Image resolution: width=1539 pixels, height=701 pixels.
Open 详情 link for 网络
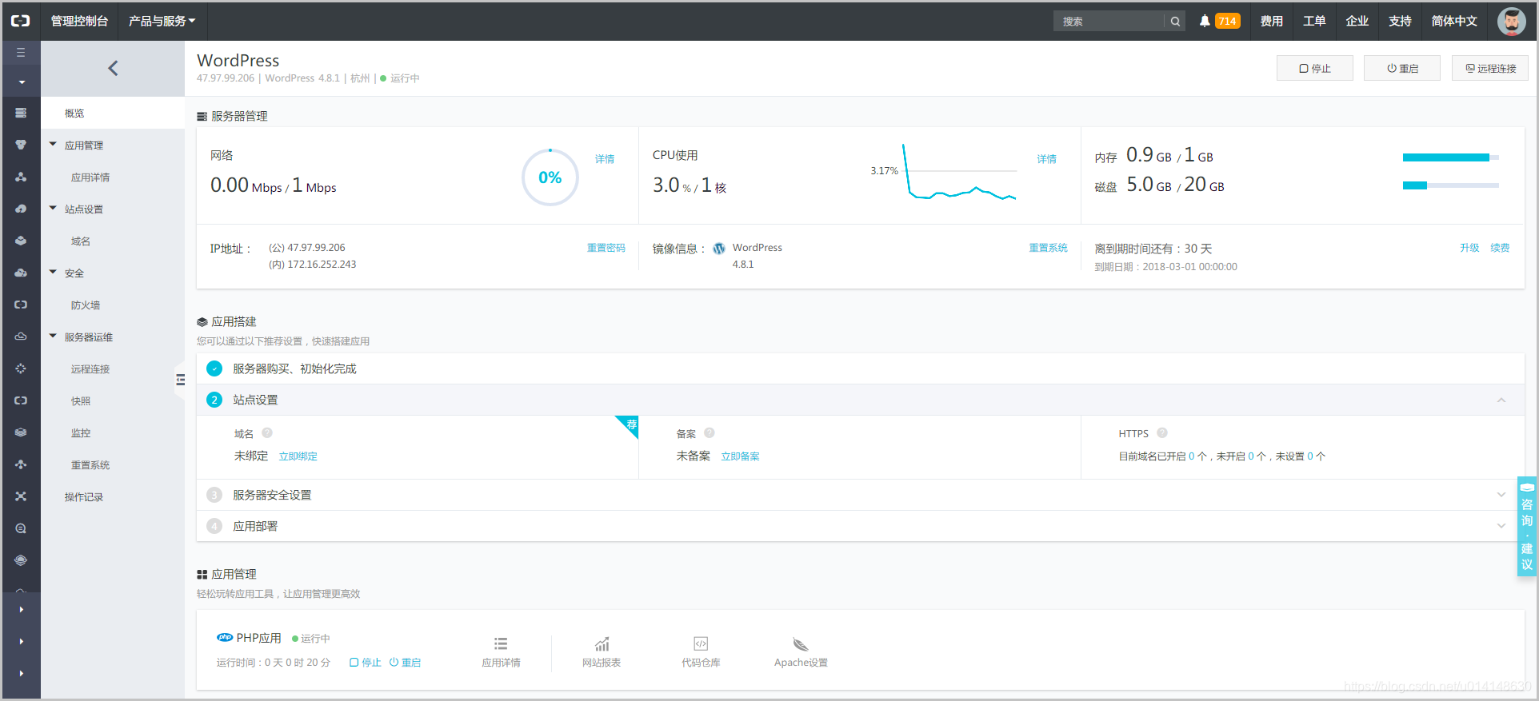(x=605, y=159)
